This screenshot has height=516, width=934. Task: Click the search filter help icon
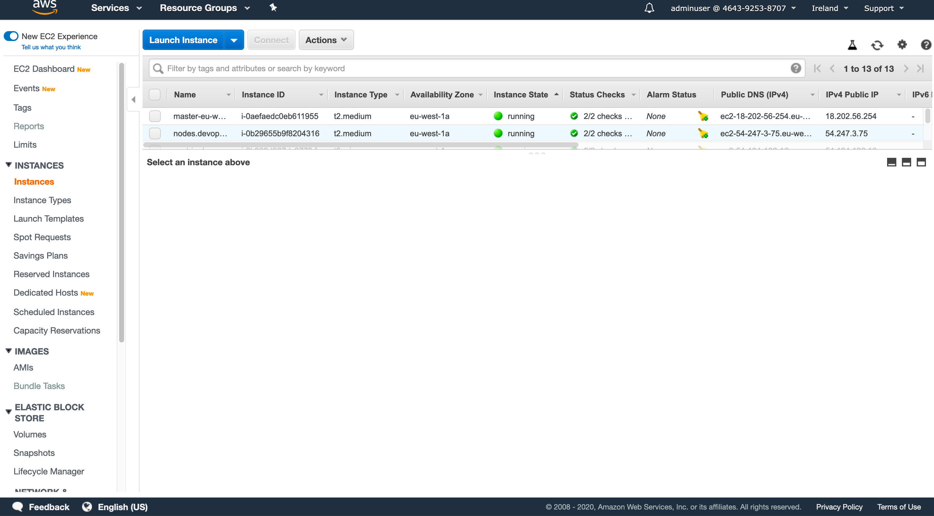point(795,68)
